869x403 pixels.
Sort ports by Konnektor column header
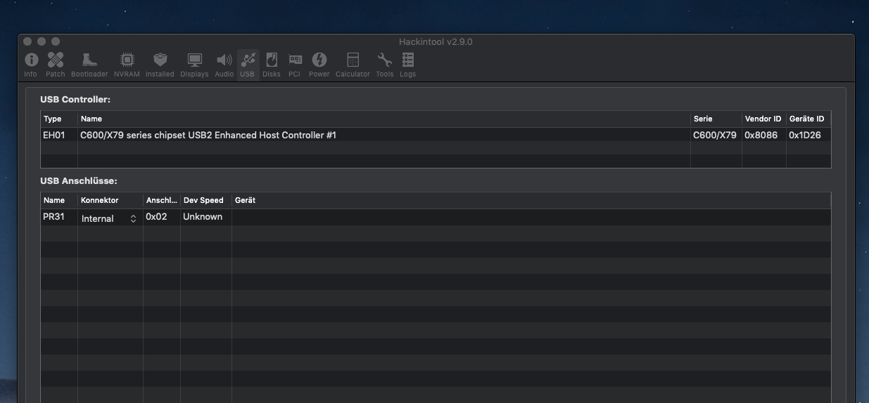pyautogui.click(x=110, y=200)
